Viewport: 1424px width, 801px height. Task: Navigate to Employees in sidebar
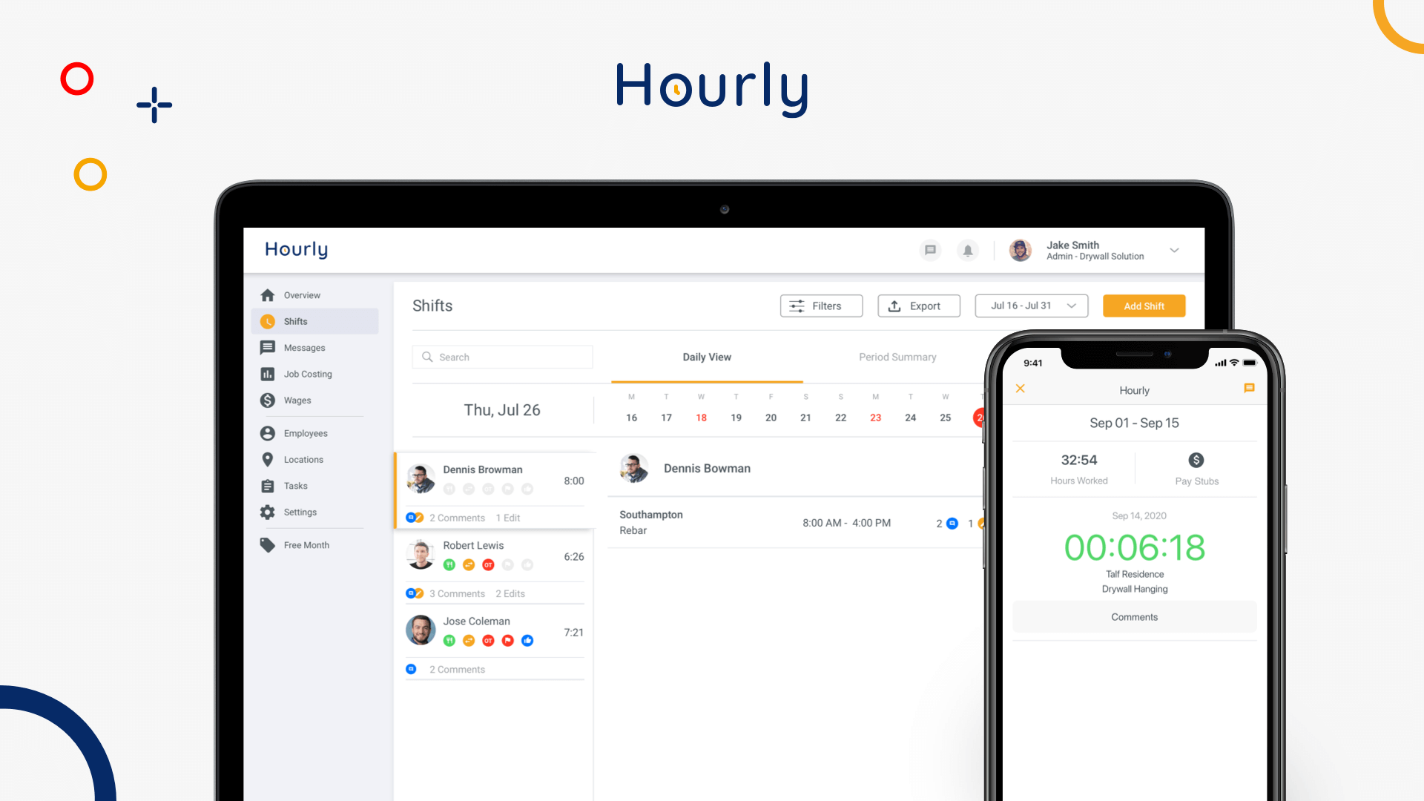304,433
